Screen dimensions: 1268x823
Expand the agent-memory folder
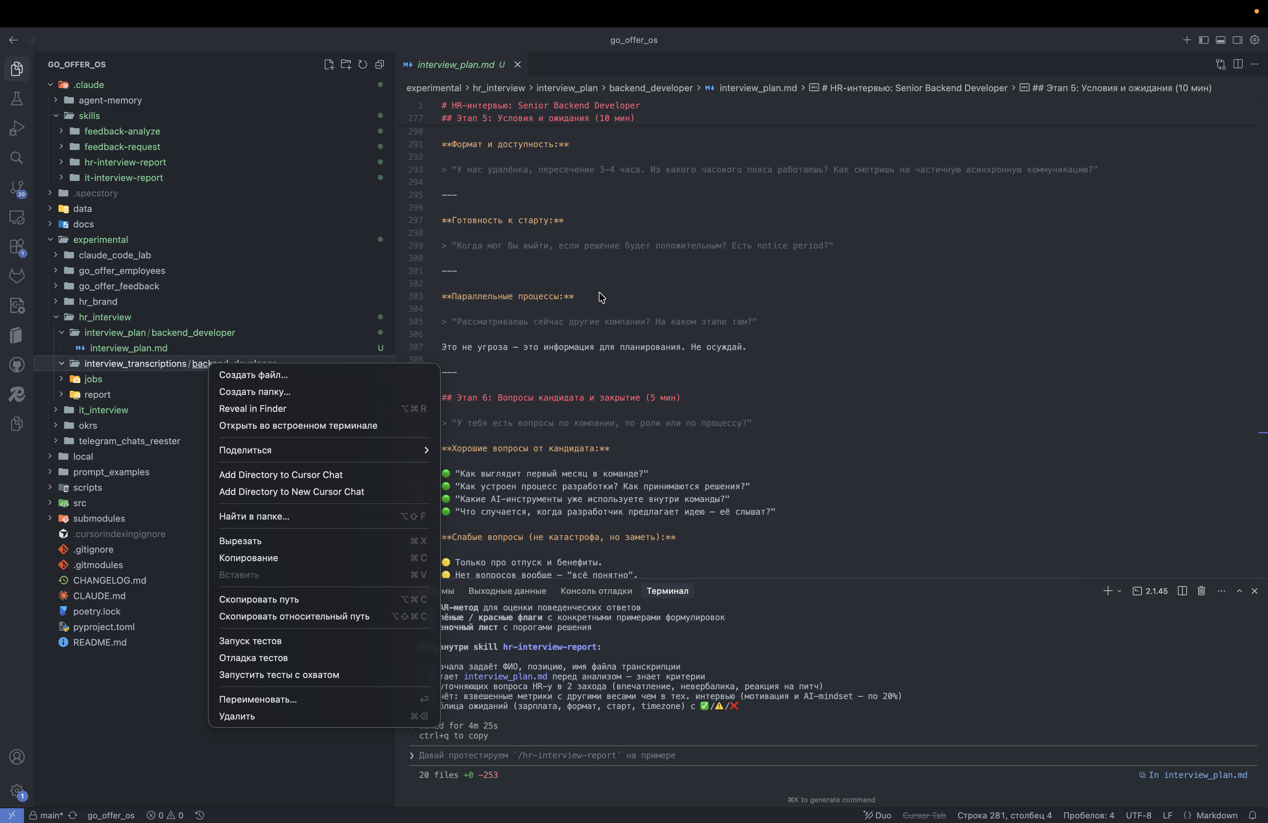(110, 100)
